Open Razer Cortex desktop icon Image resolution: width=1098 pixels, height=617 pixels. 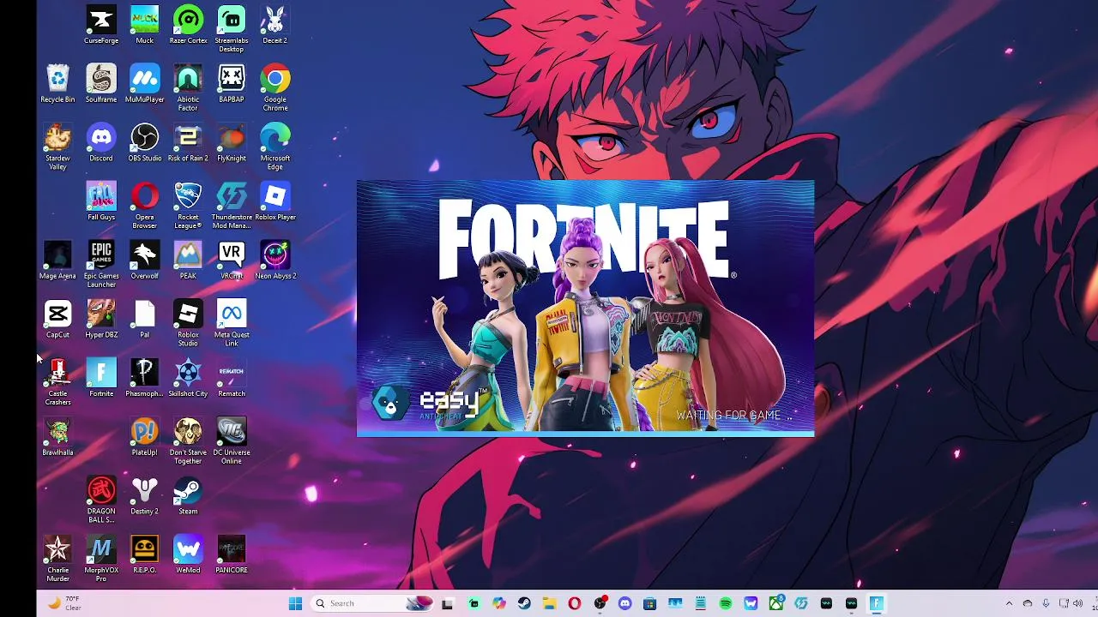[x=188, y=25]
